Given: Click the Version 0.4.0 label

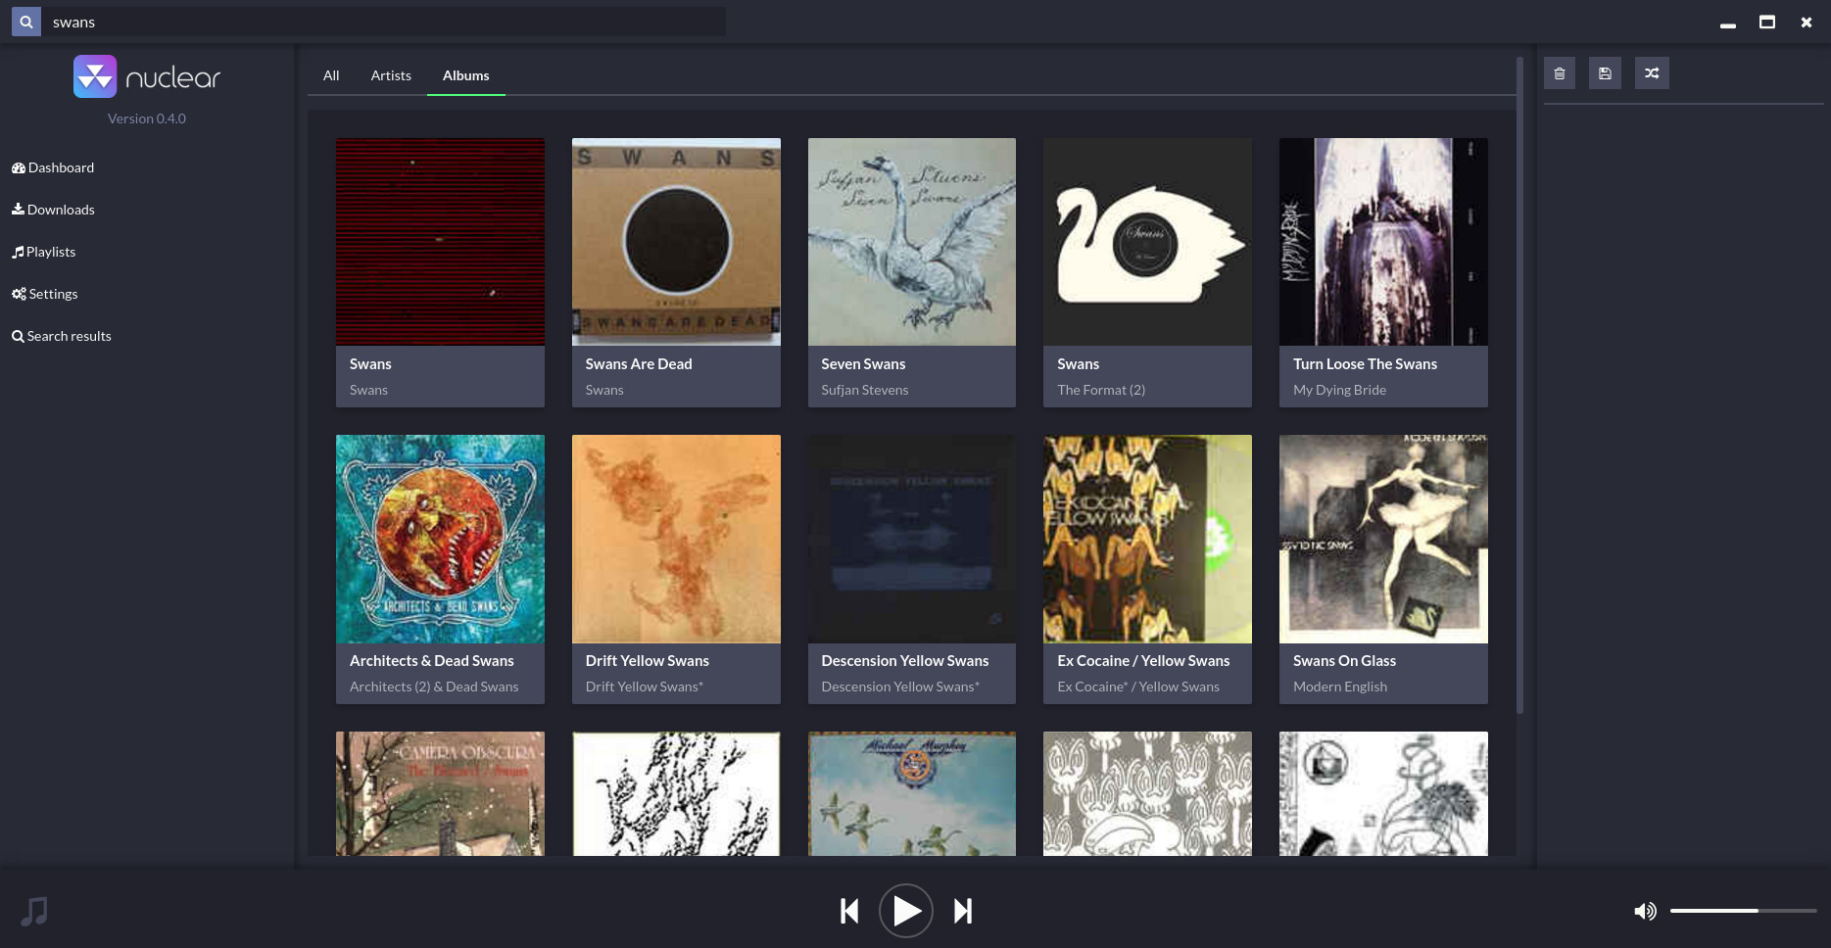Looking at the screenshot, I should tap(147, 118).
